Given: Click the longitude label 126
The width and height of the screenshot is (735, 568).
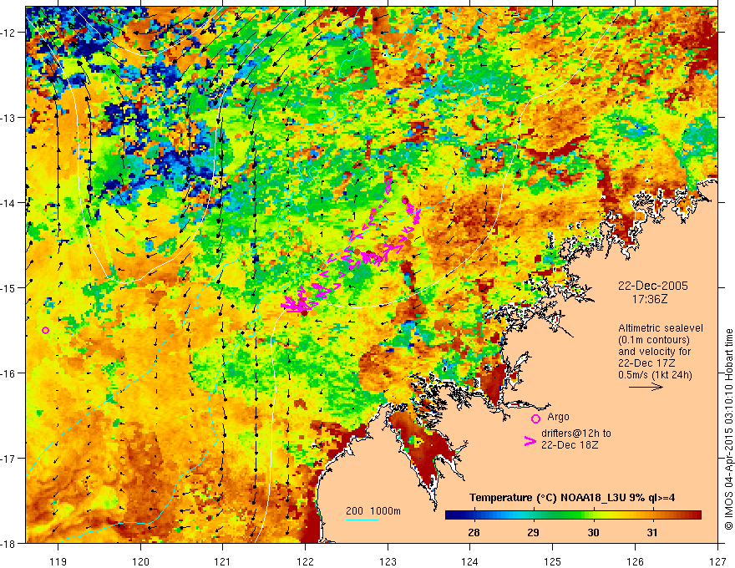Looking at the screenshot, I should click(x=635, y=561).
